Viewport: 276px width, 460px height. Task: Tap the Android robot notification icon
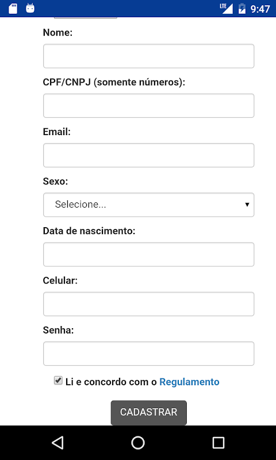click(30, 8)
